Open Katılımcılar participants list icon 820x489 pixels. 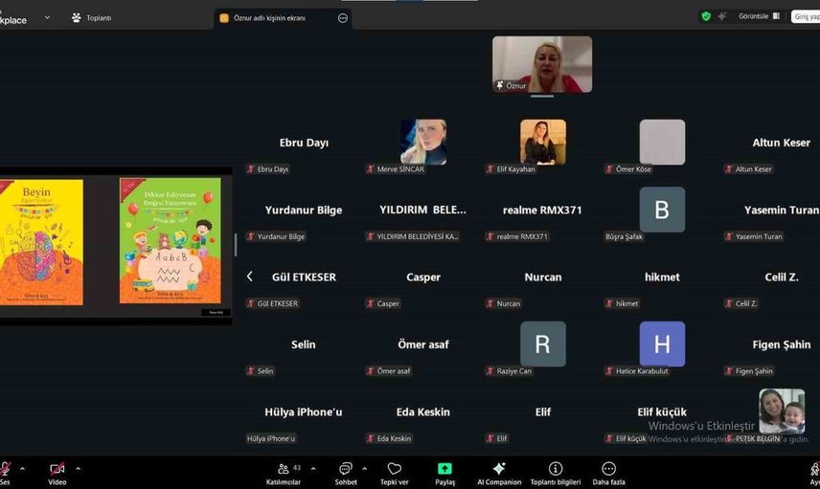[283, 469]
